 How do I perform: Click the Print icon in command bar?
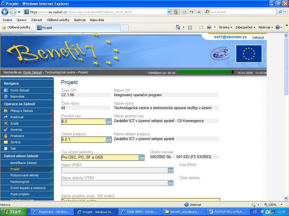coord(209,27)
